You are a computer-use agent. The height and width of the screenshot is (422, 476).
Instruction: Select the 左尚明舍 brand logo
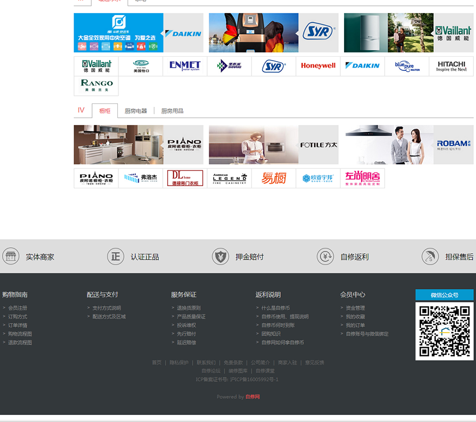click(362, 178)
